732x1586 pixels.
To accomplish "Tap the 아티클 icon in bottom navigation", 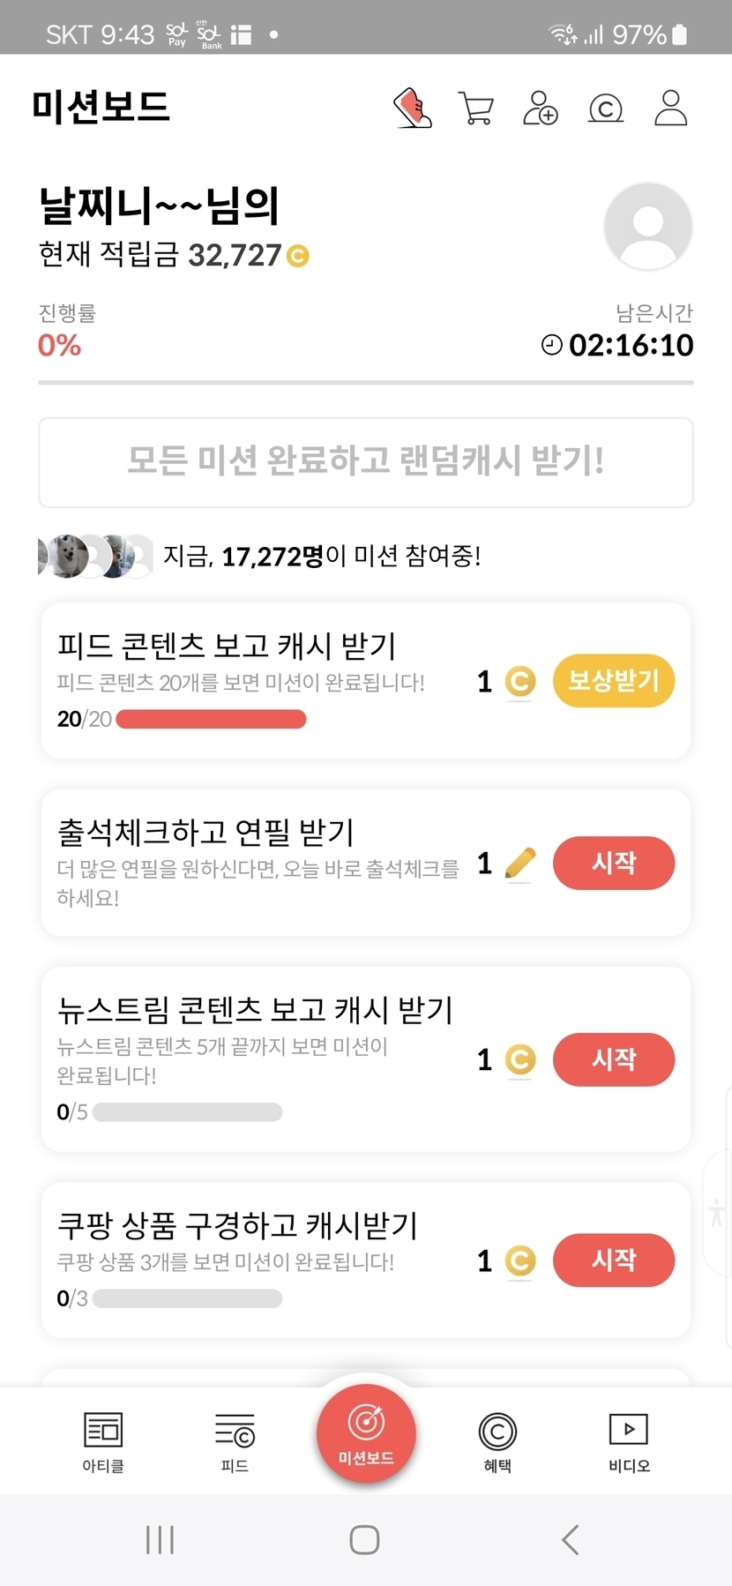I will coord(103,1440).
